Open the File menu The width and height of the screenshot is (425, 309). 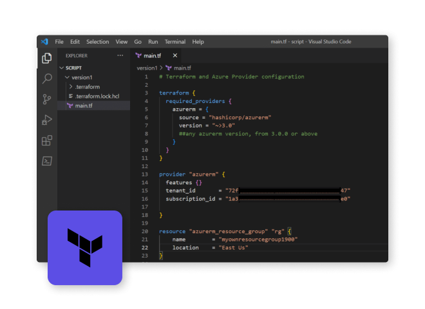pyautogui.click(x=59, y=41)
